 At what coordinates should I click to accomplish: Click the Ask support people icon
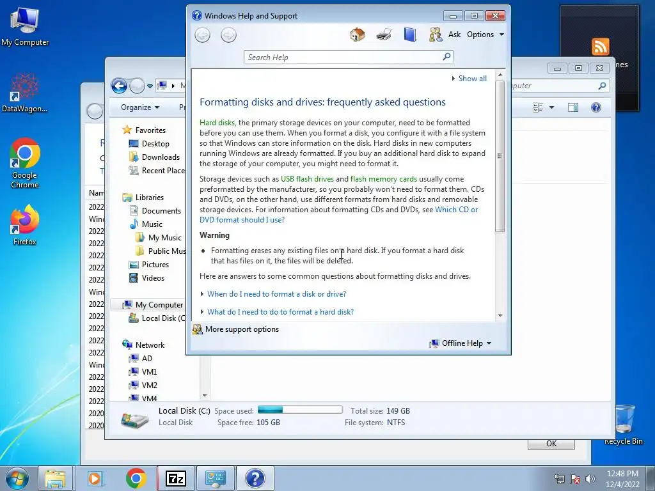tap(435, 35)
